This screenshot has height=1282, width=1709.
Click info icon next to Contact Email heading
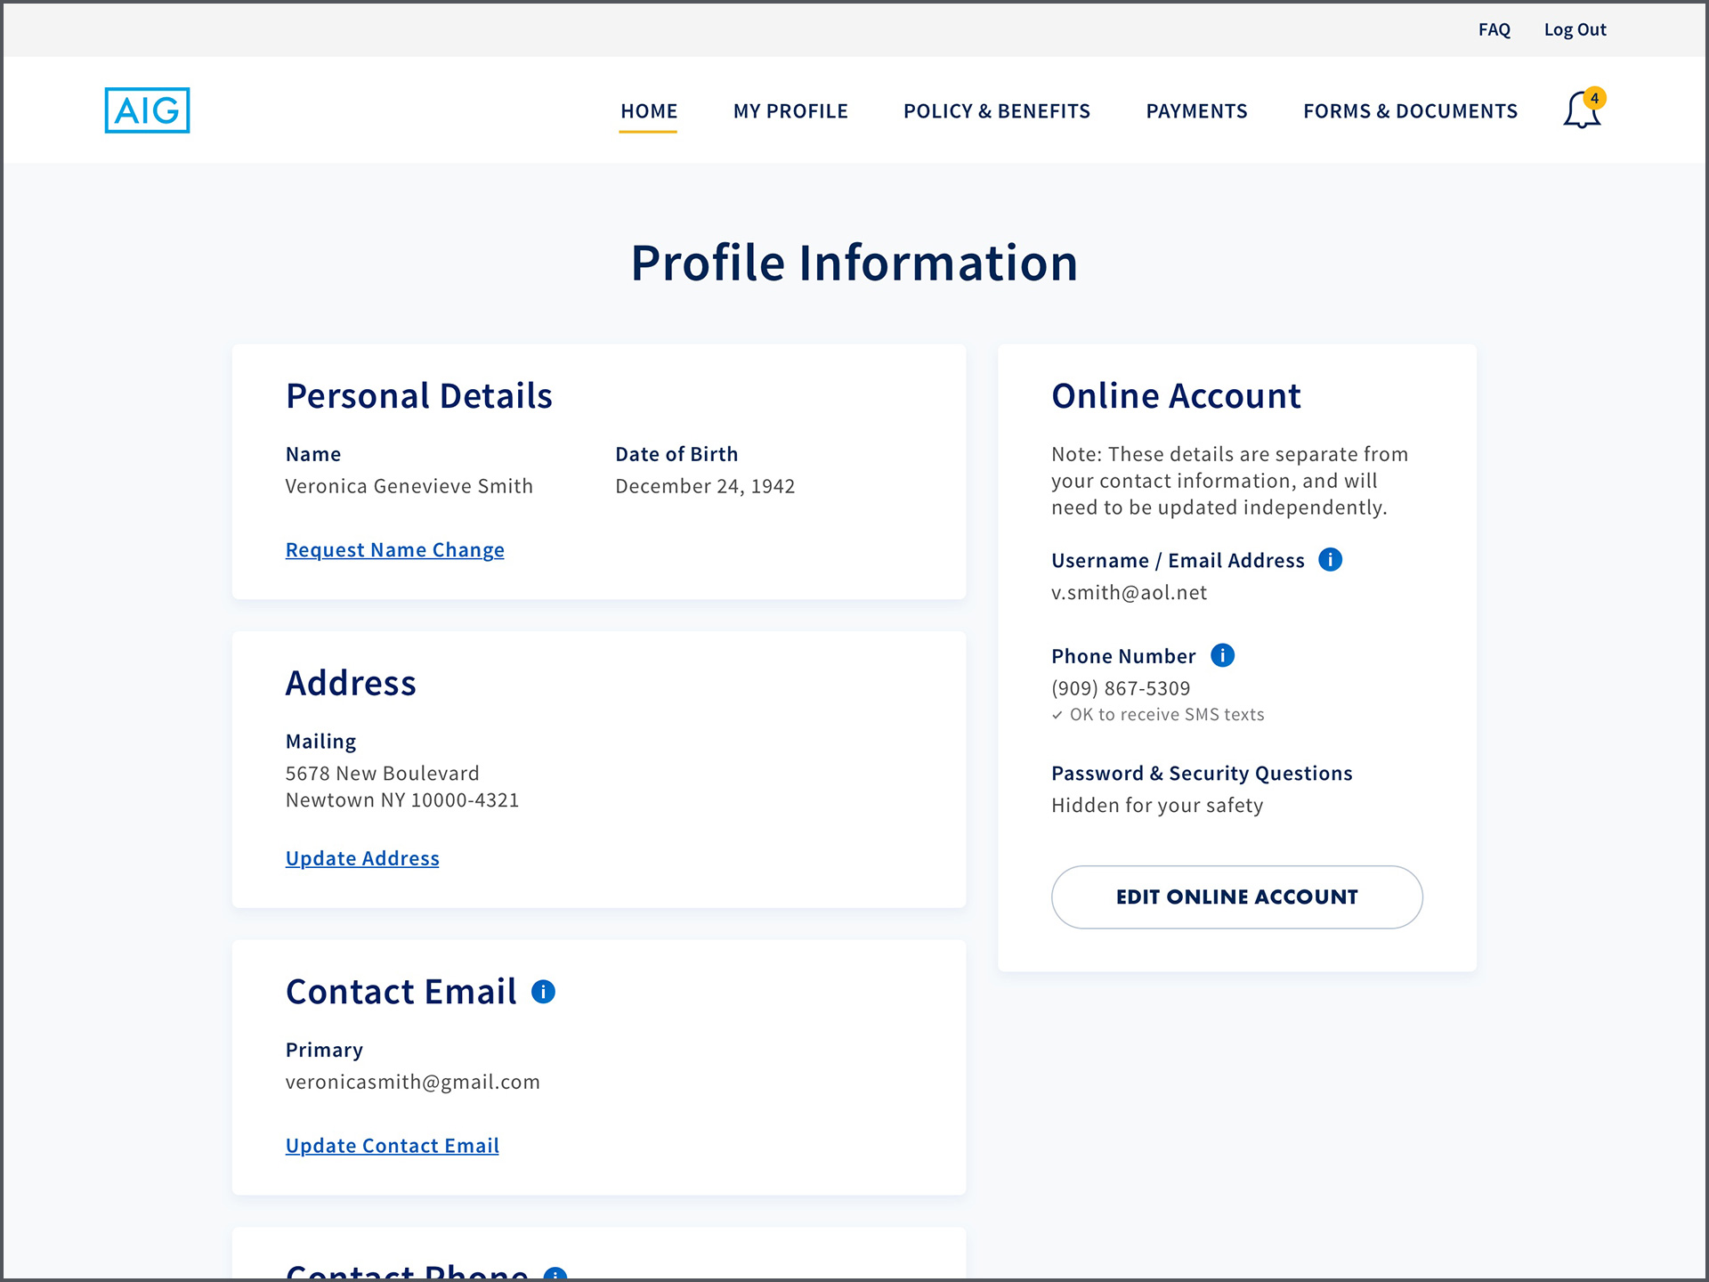(x=543, y=992)
